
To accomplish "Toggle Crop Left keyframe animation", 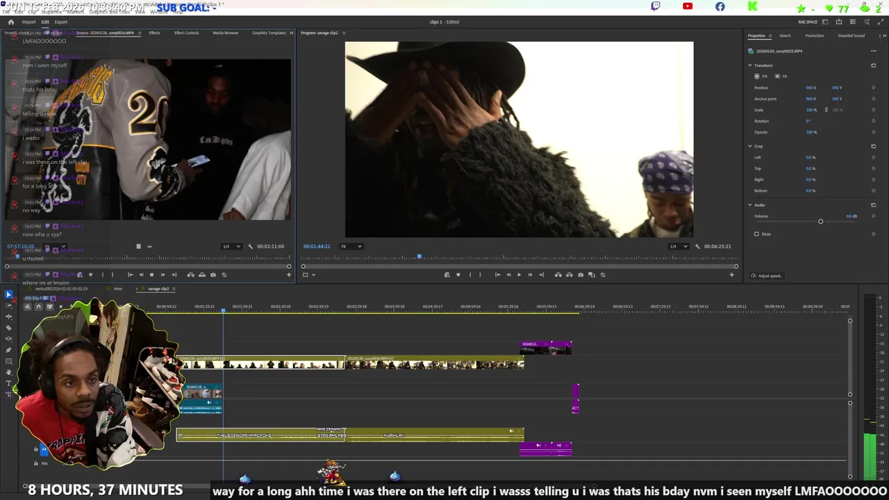I will tap(873, 157).
